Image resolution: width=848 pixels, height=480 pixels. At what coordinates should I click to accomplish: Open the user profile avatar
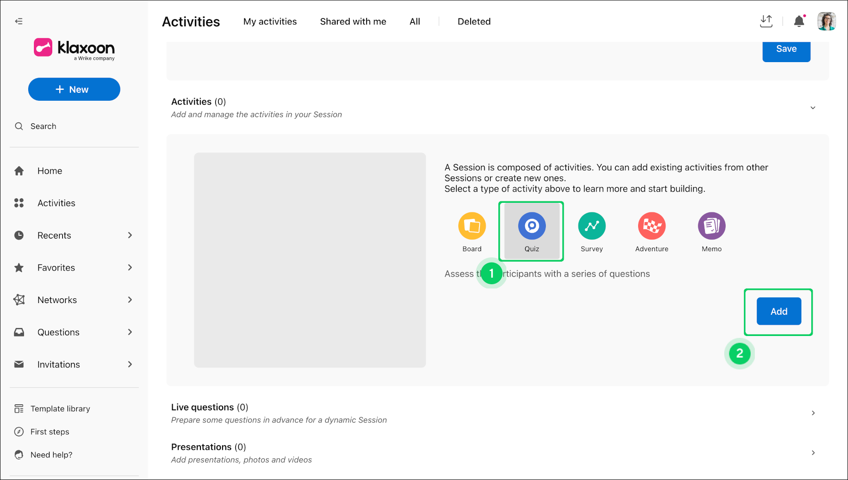pyautogui.click(x=826, y=21)
